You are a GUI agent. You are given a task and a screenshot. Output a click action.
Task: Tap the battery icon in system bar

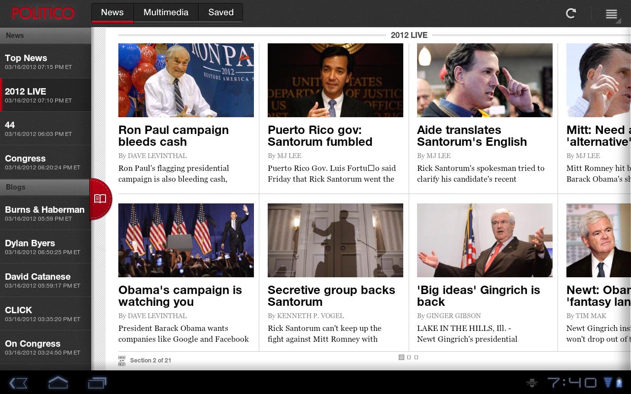pyautogui.click(x=620, y=383)
